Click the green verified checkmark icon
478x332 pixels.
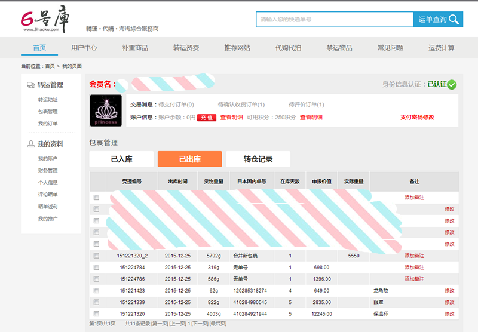[452, 85]
